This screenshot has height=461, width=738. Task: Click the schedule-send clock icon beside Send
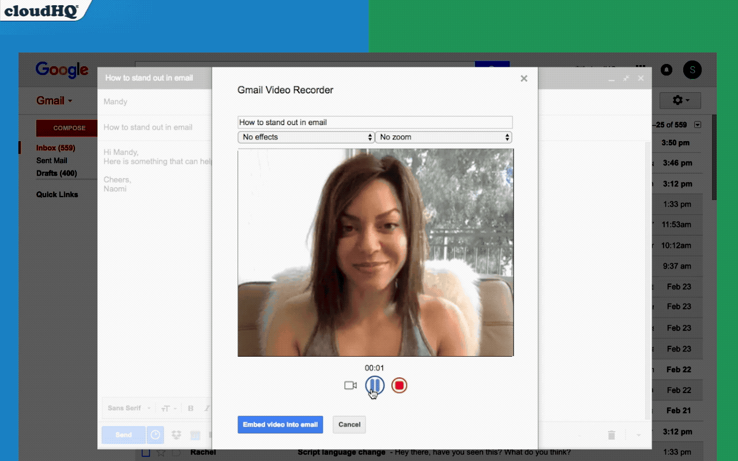point(155,434)
